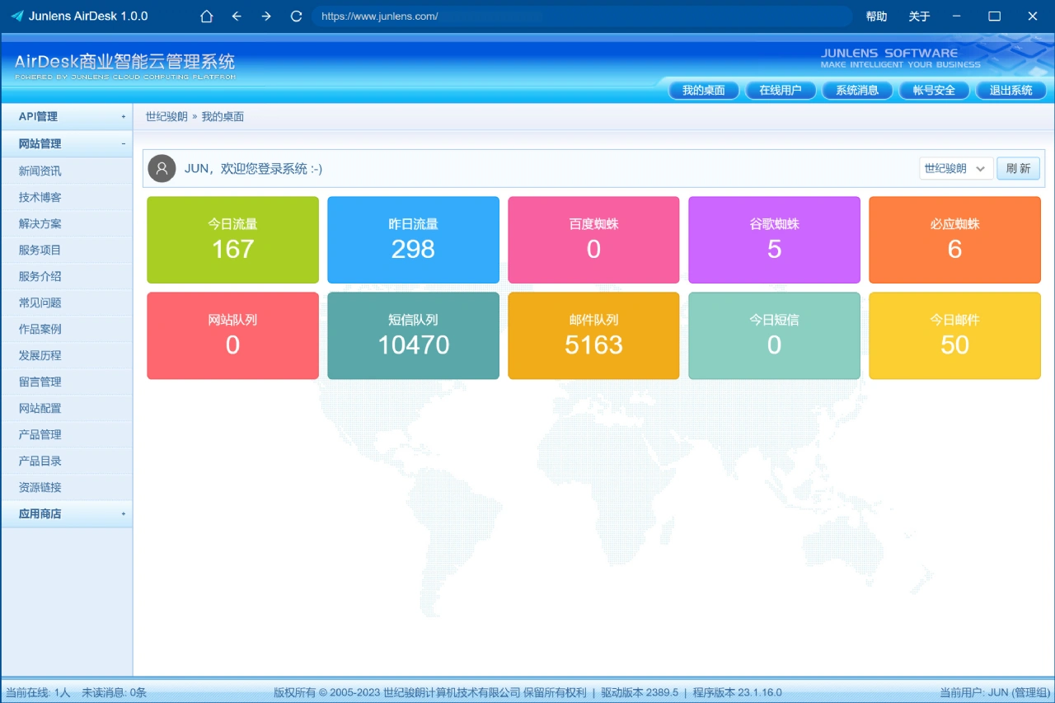Image resolution: width=1055 pixels, height=703 pixels.
Task: Open 产品管理 in sidebar
Action: pos(67,434)
